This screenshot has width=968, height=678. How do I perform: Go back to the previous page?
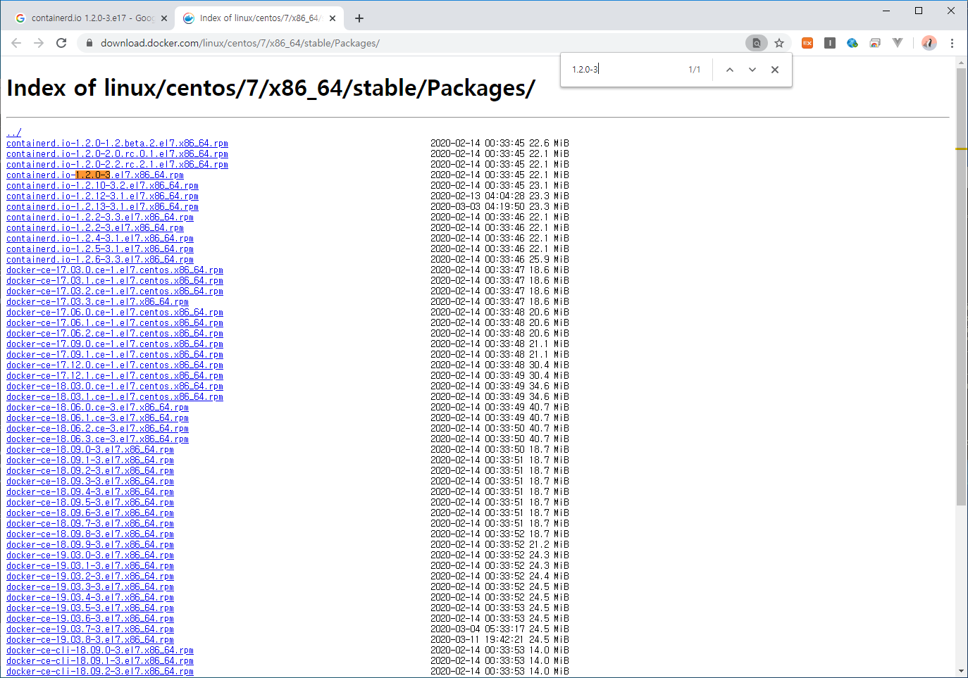tap(16, 43)
